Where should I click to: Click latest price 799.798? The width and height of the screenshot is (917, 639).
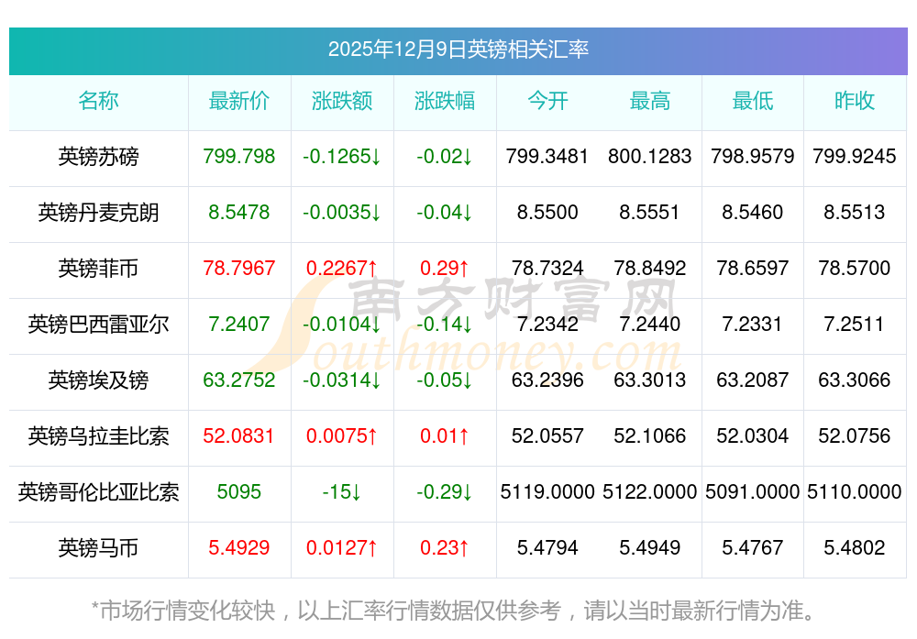(239, 157)
